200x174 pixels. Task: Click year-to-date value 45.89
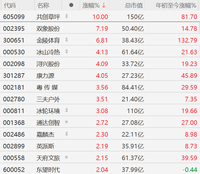point(189,76)
